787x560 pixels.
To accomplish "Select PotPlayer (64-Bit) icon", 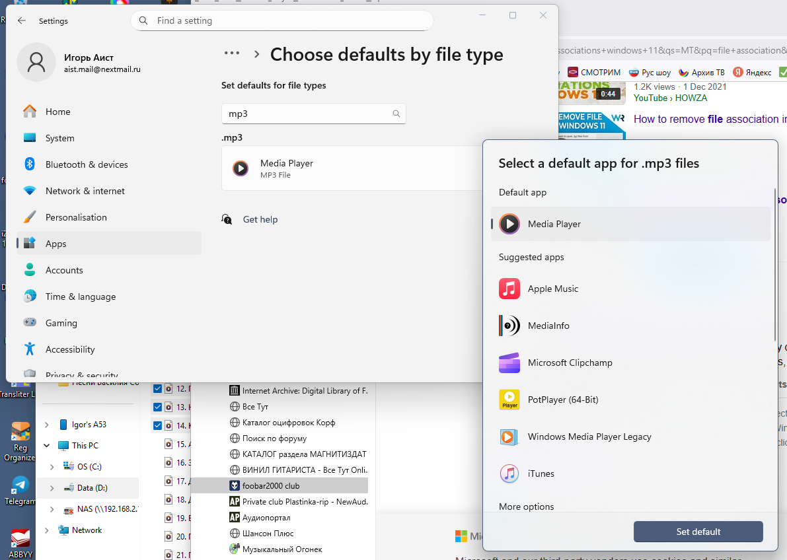I will 509,400.
